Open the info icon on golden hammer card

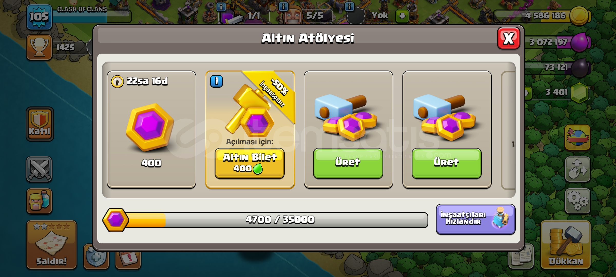(x=216, y=82)
